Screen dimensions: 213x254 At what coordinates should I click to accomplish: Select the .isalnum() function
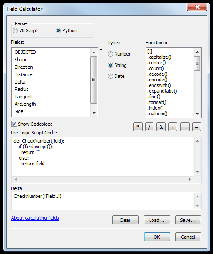tap(157, 114)
